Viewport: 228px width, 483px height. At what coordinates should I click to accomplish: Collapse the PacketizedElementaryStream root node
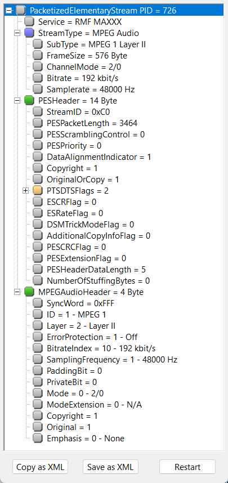tap(8, 11)
